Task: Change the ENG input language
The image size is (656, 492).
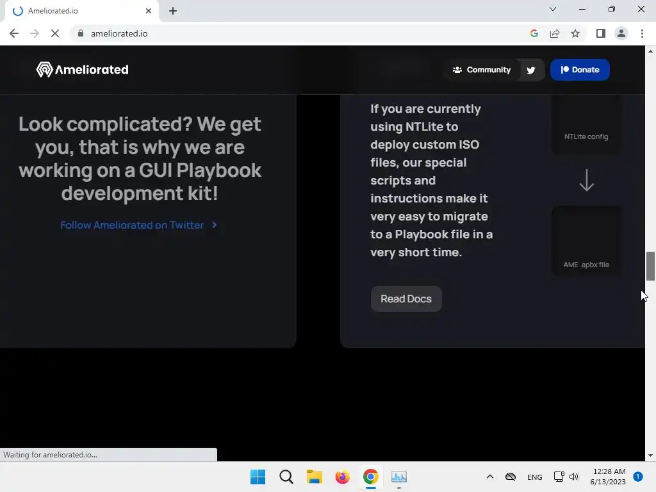Action: point(535,477)
